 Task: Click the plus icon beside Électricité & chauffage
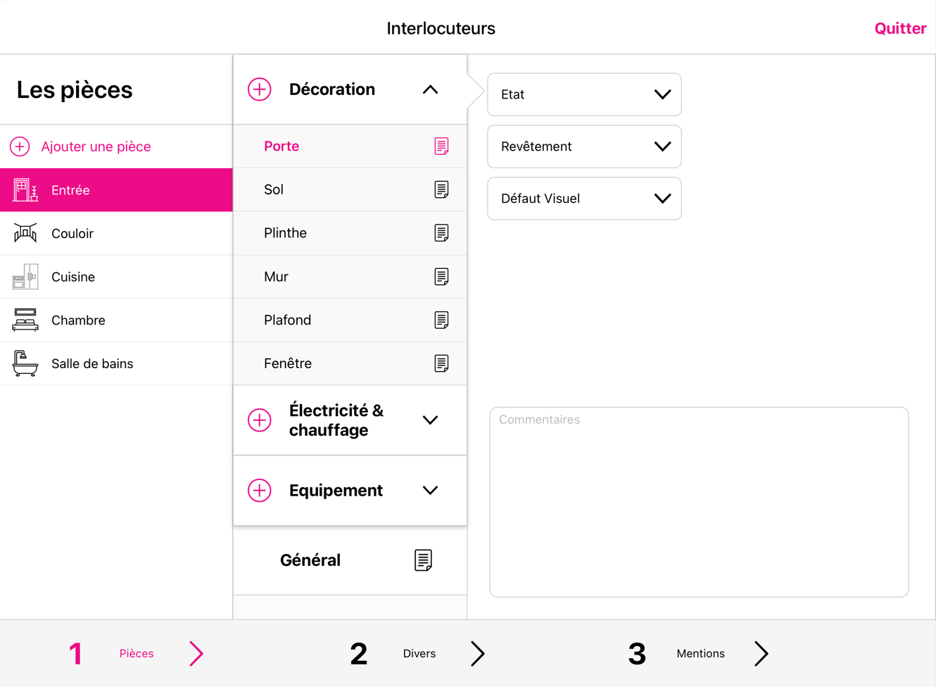(260, 420)
